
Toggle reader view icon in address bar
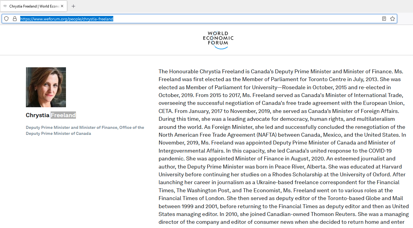(384, 19)
